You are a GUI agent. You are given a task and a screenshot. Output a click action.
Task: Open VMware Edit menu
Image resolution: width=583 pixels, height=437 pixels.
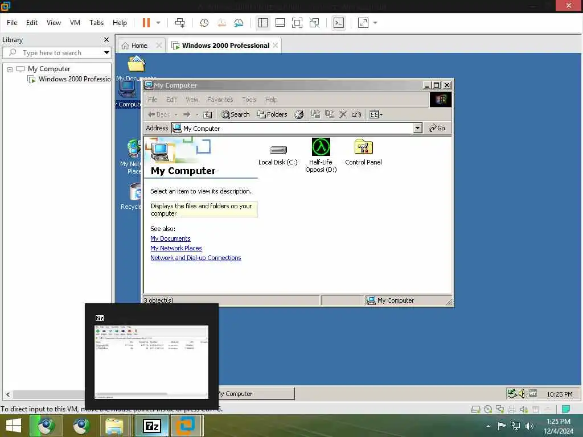32,23
